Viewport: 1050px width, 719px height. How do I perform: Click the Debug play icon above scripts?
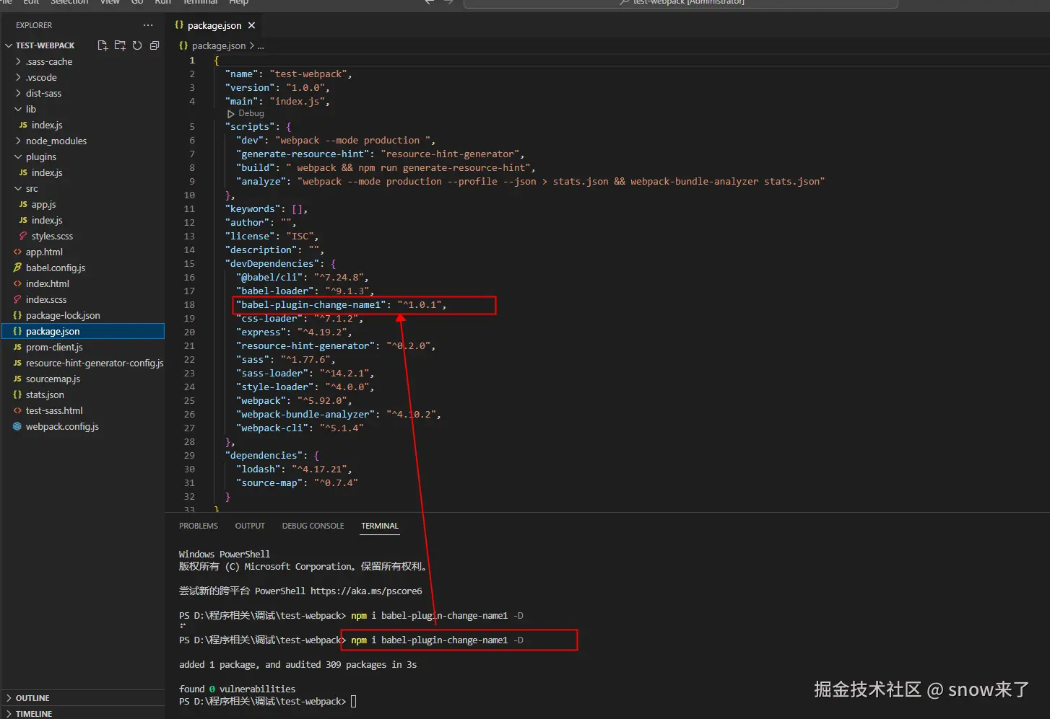(231, 114)
